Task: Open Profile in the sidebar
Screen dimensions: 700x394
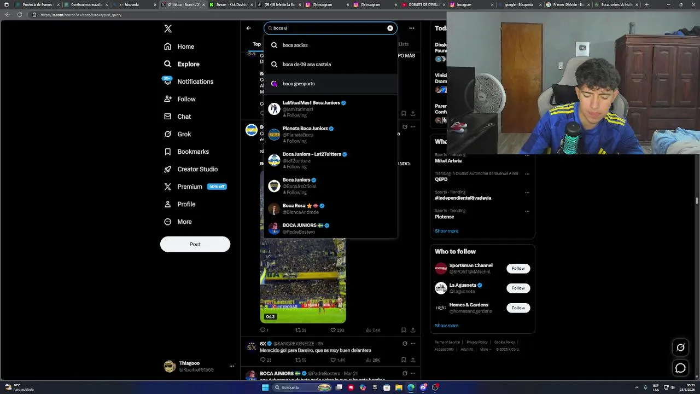Action: point(180,204)
